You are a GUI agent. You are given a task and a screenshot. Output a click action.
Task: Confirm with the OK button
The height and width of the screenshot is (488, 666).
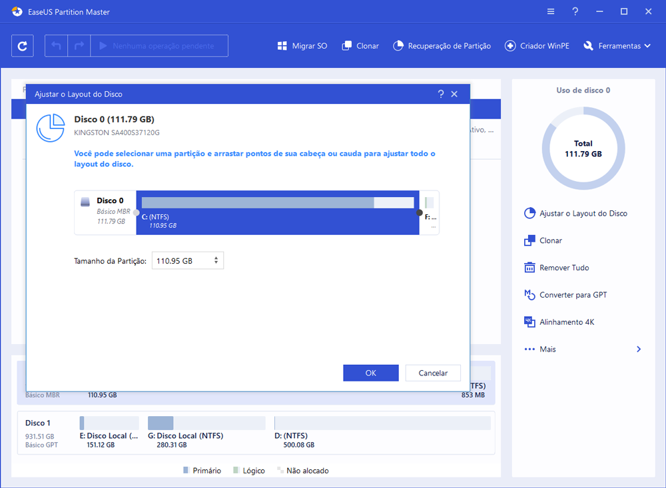[x=370, y=373]
